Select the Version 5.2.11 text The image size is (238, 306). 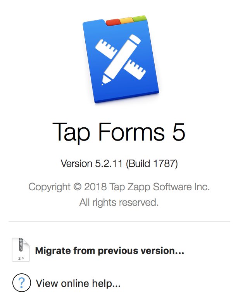[92, 164]
